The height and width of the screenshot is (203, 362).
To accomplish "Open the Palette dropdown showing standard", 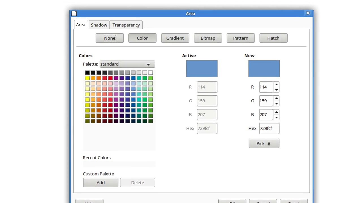I will (x=127, y=64).
